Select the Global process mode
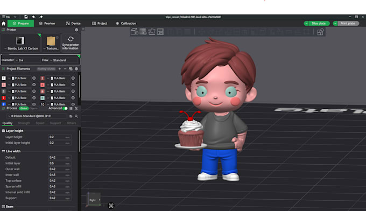The image size is (366, 211). tap(24, 108)
